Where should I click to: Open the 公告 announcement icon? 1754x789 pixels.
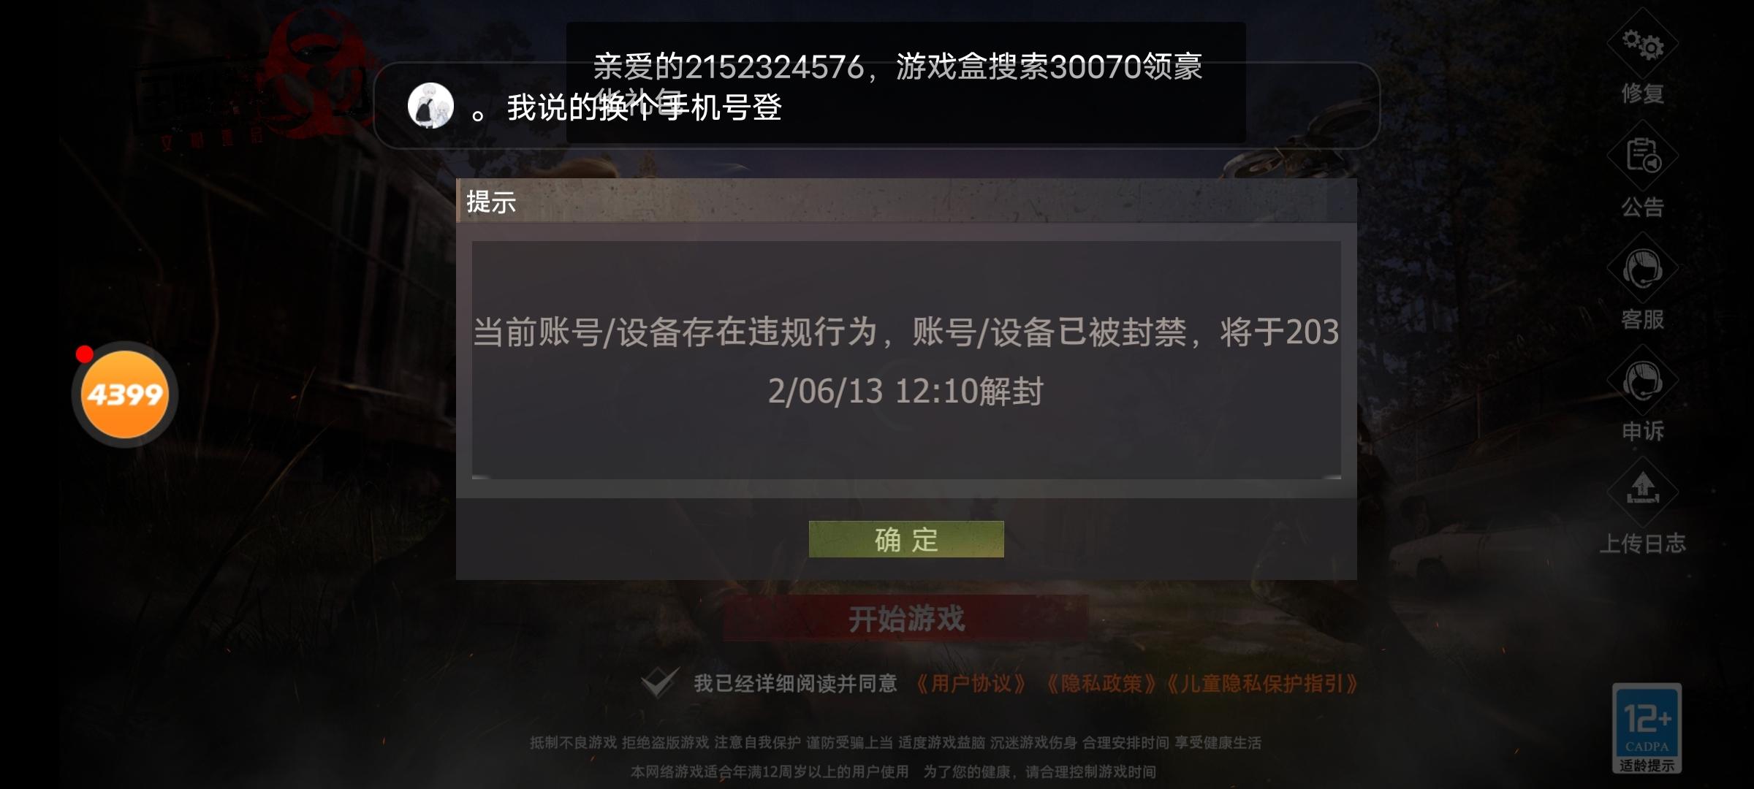1642,156
